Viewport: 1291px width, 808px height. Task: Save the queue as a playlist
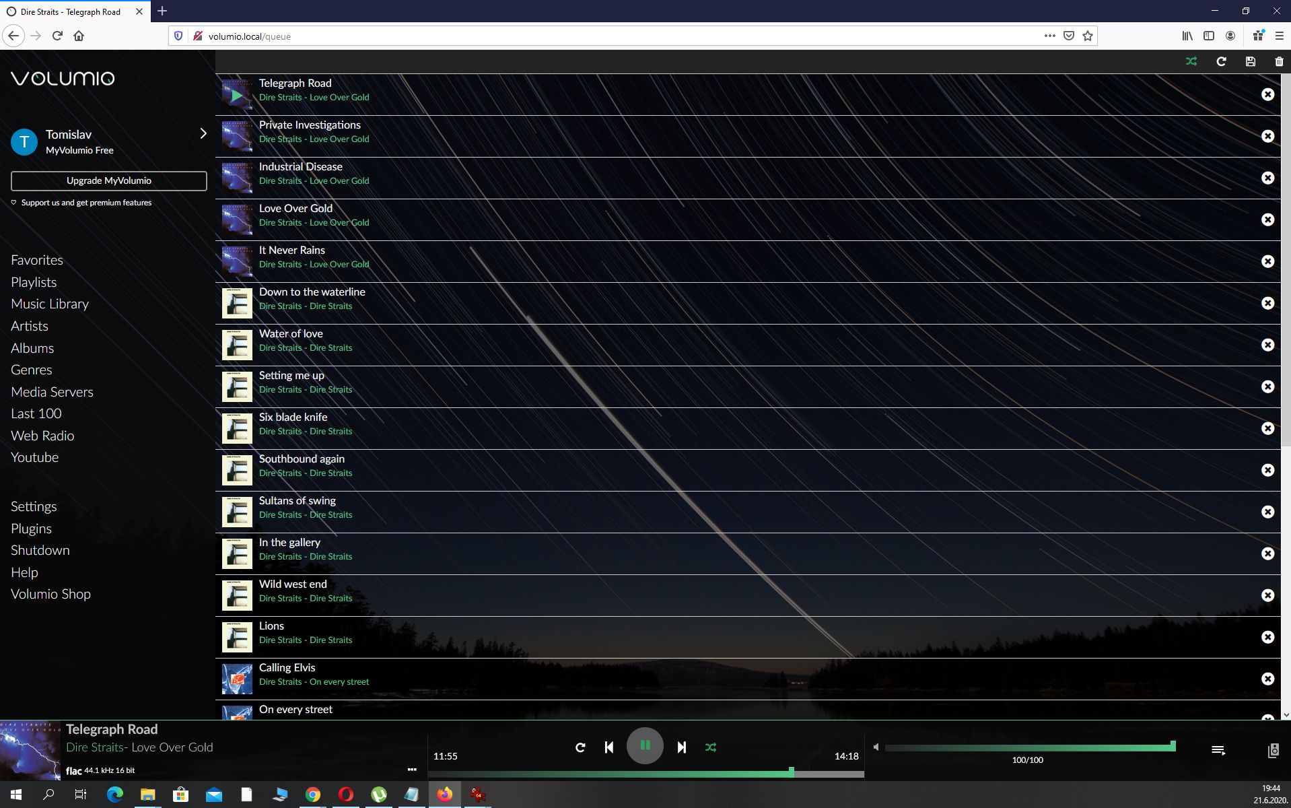1250,61
